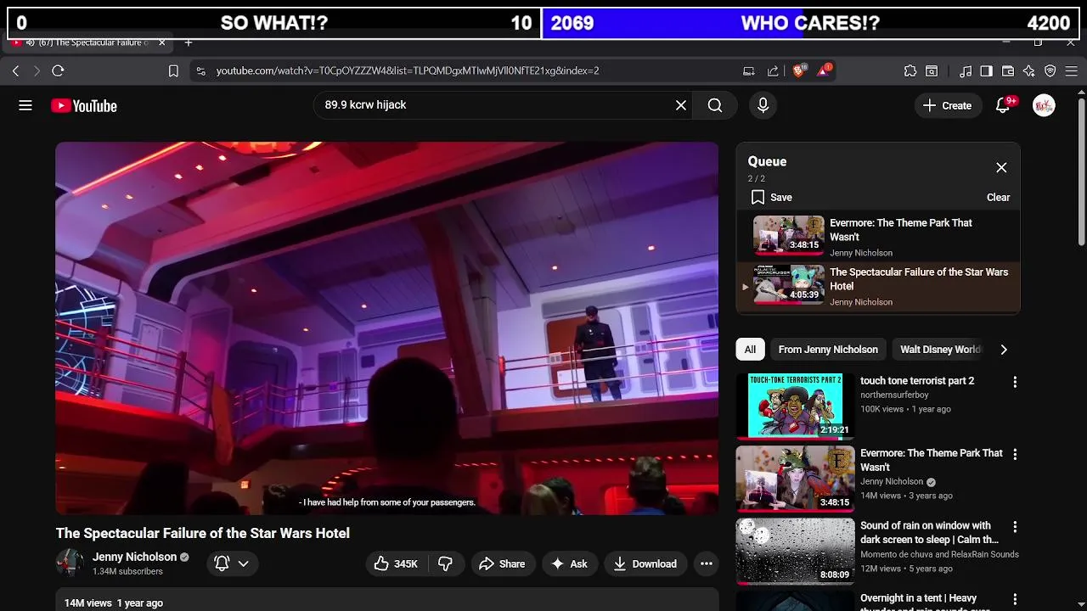1087x611 pixels.
Task: Mute tab via speaker icon
Action: [x=30, y=42]
